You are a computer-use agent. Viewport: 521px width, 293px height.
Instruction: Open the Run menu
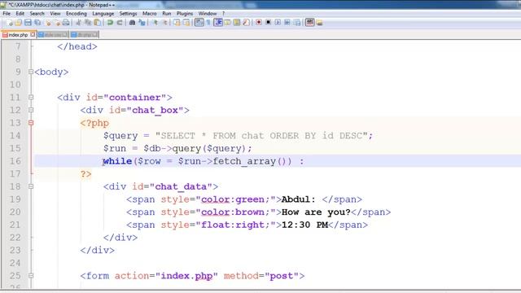(x=166, y=13)
